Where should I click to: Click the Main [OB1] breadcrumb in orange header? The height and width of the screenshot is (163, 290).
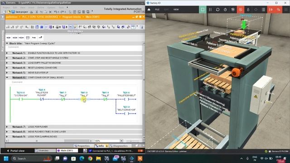92,17
